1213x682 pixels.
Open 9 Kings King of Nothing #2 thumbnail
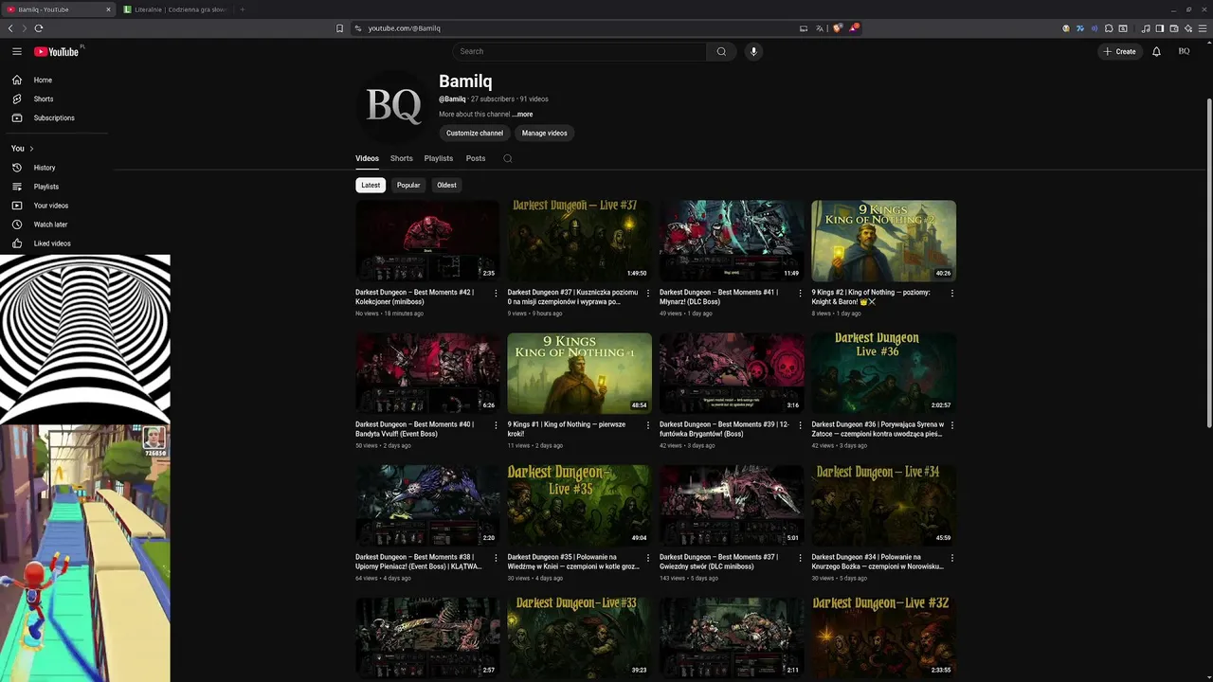[x=883, y=241]
